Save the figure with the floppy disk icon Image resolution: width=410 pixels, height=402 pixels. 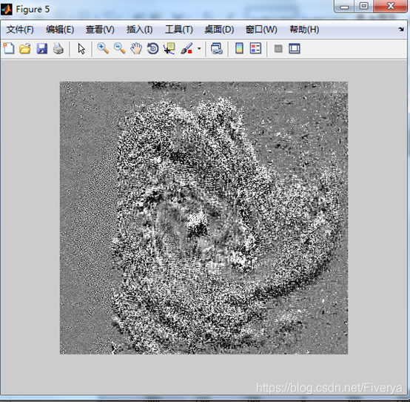(42, 49)
